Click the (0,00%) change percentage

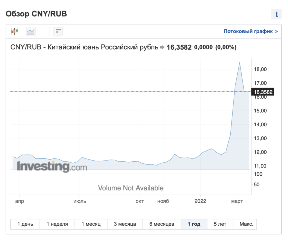coord(226,47)
